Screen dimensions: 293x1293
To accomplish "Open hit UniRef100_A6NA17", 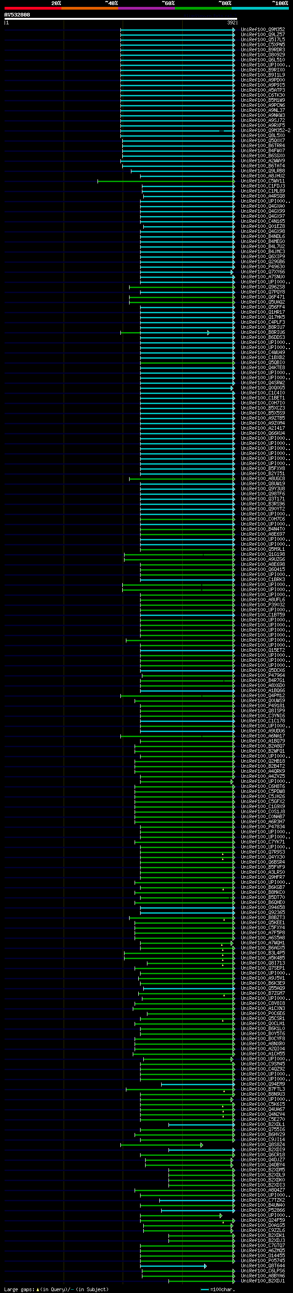I will click(263, 736).
